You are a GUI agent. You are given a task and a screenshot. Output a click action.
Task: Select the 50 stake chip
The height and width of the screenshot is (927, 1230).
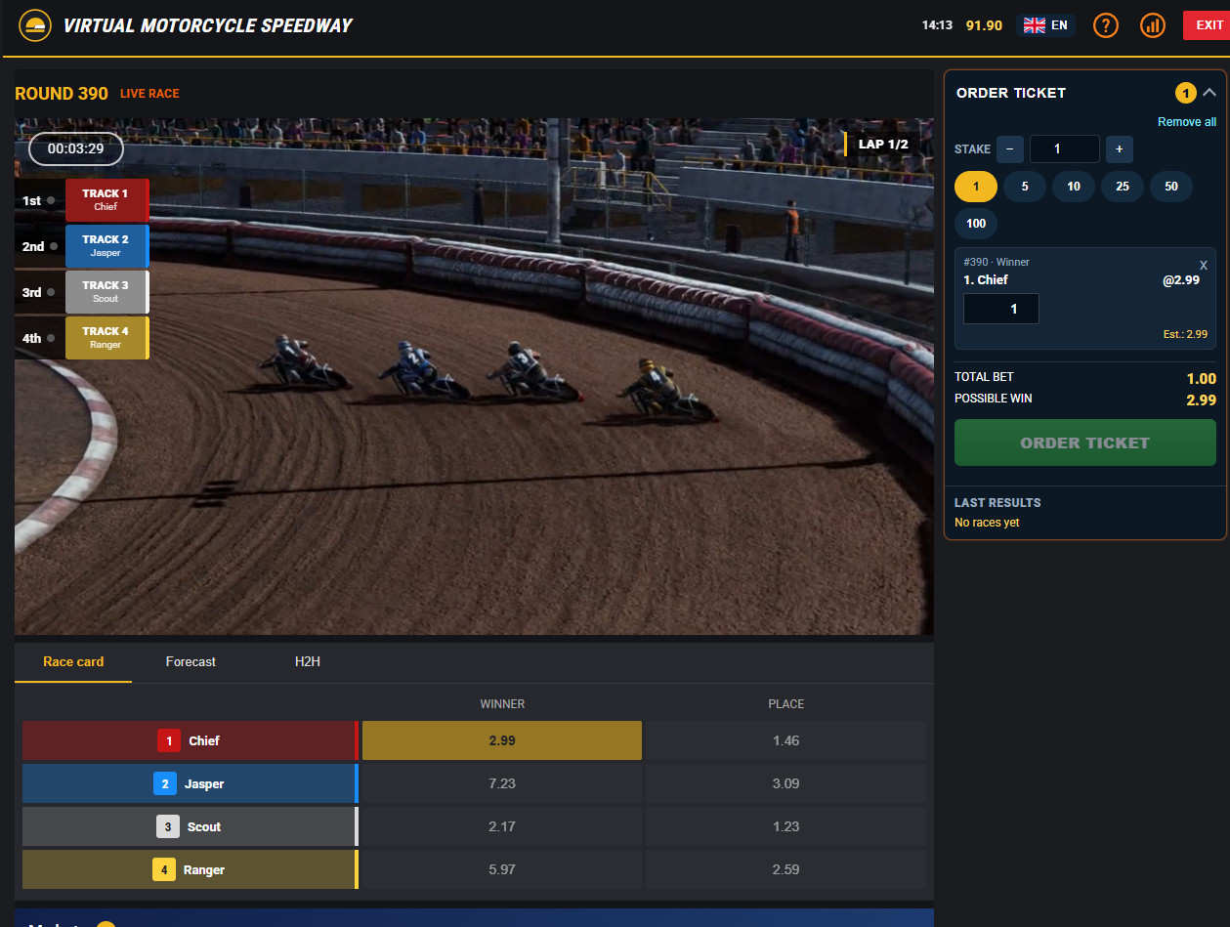(1171, 187)
